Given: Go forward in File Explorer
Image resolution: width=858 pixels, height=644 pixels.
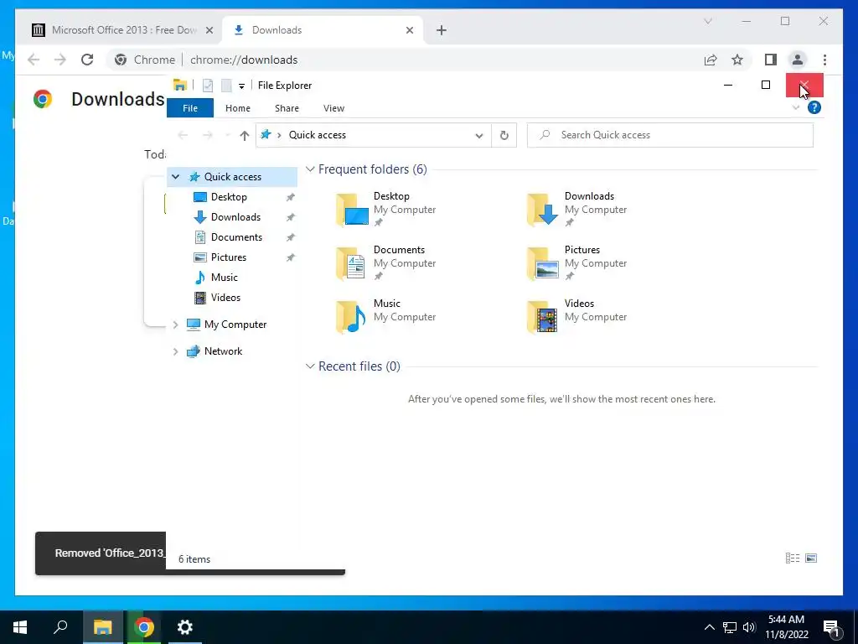Looking at the screenshot, I should pyautogui.click(x=208, y=135).
